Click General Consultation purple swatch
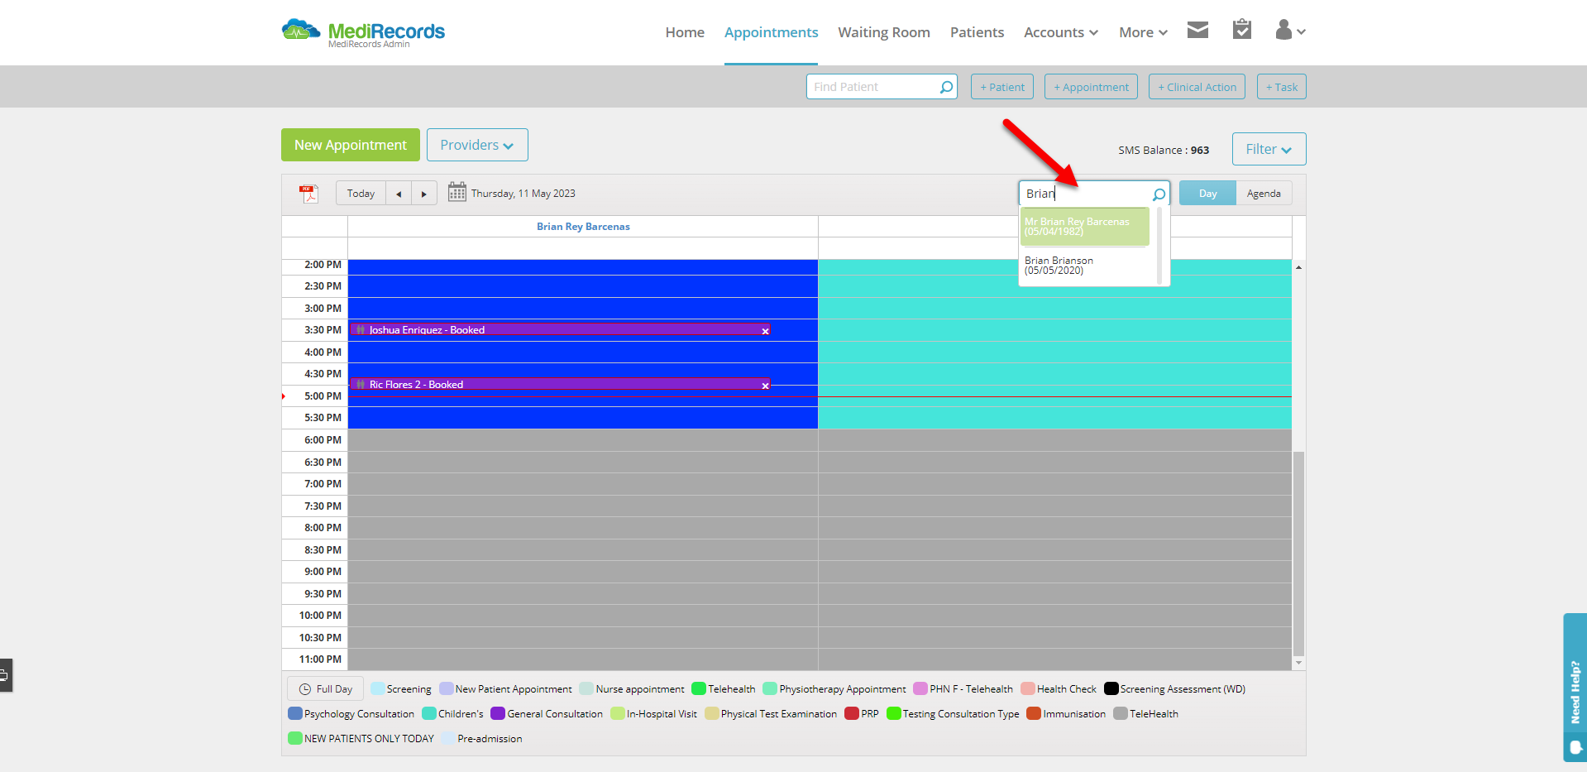1587x772 pixels. pyautogui.click(x=498, y=713)
